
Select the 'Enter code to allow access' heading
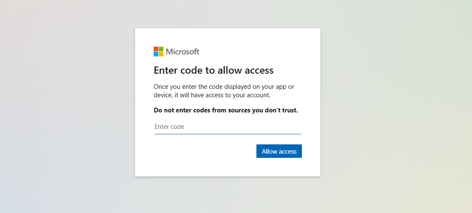coord(213,70)
